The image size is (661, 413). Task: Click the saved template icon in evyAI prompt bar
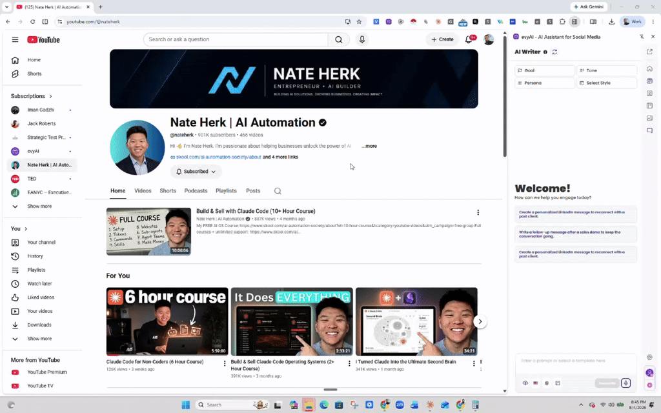coord(558,383)
